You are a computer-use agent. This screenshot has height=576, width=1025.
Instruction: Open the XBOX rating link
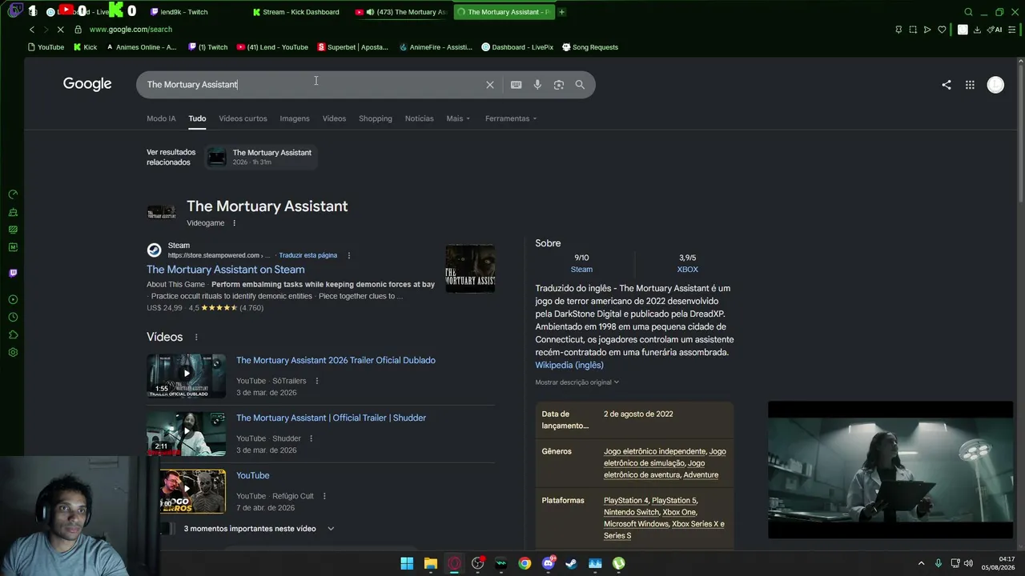[x=687, y=270]
